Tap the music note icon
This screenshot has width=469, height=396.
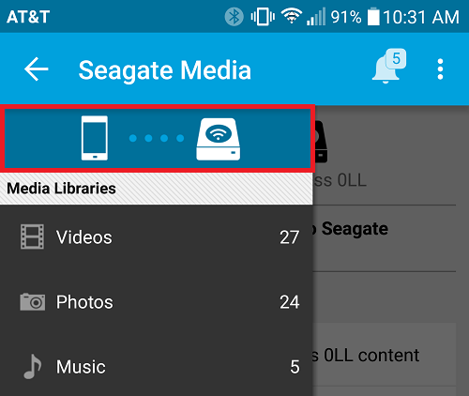tap(33, 366)
